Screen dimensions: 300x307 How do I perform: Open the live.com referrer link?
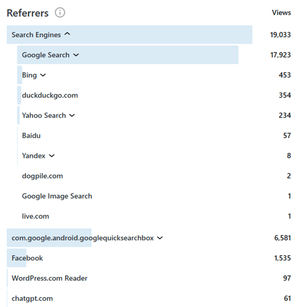point(35,216)
